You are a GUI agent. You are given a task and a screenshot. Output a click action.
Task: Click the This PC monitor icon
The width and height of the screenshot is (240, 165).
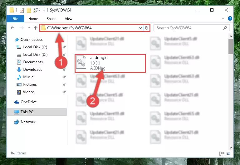(x=17, y=112)
